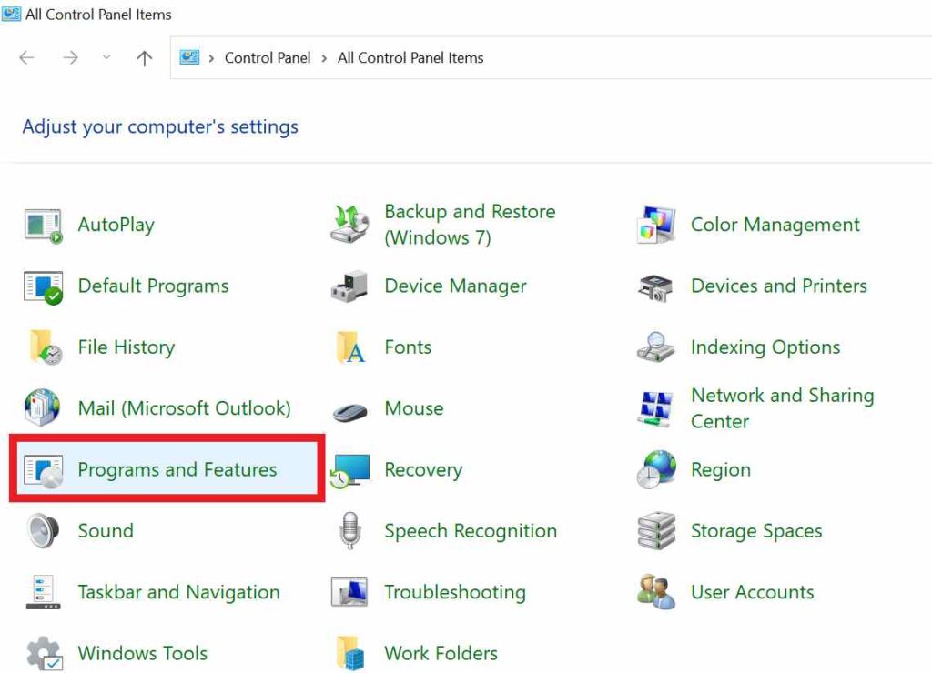Open the Mail (Microsoft Outlook) link
The height and width of the screenshot is (673, 932).
pos(184,408)
